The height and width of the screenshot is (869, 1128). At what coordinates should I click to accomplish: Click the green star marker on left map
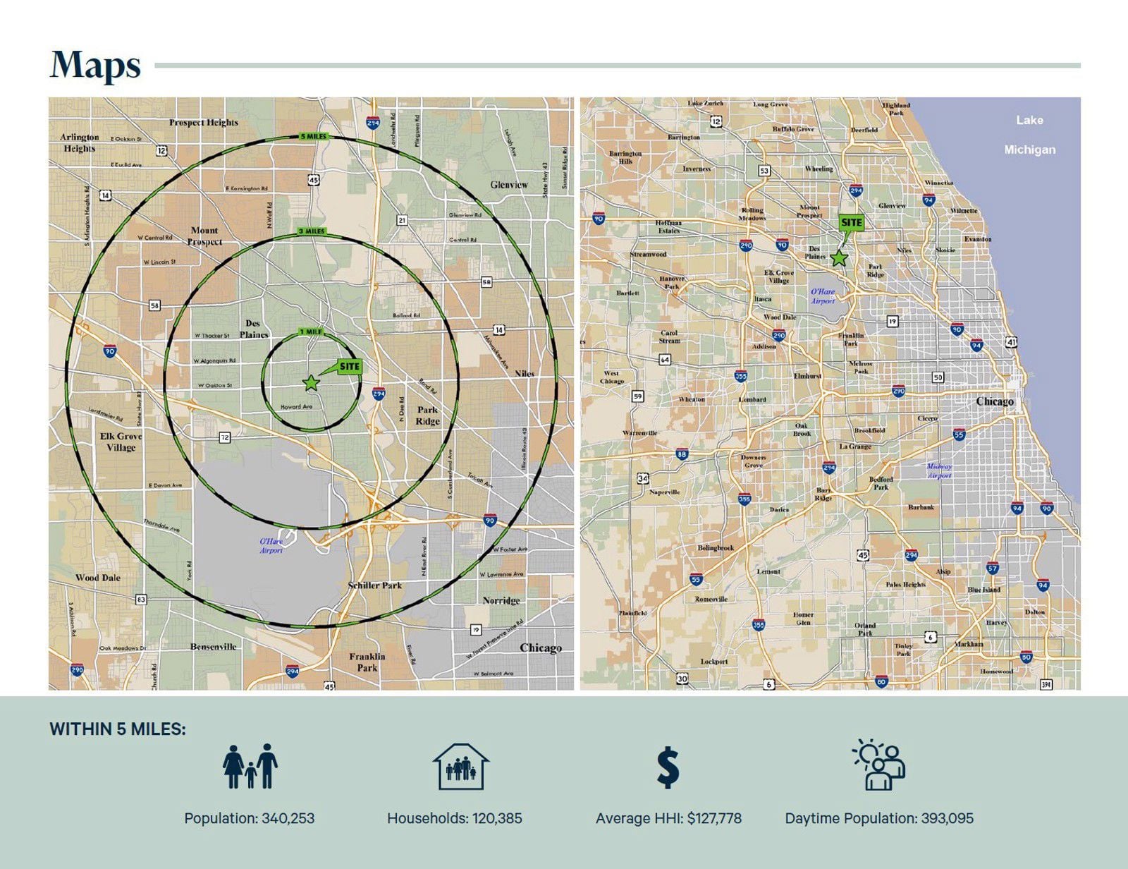(311, 383)
